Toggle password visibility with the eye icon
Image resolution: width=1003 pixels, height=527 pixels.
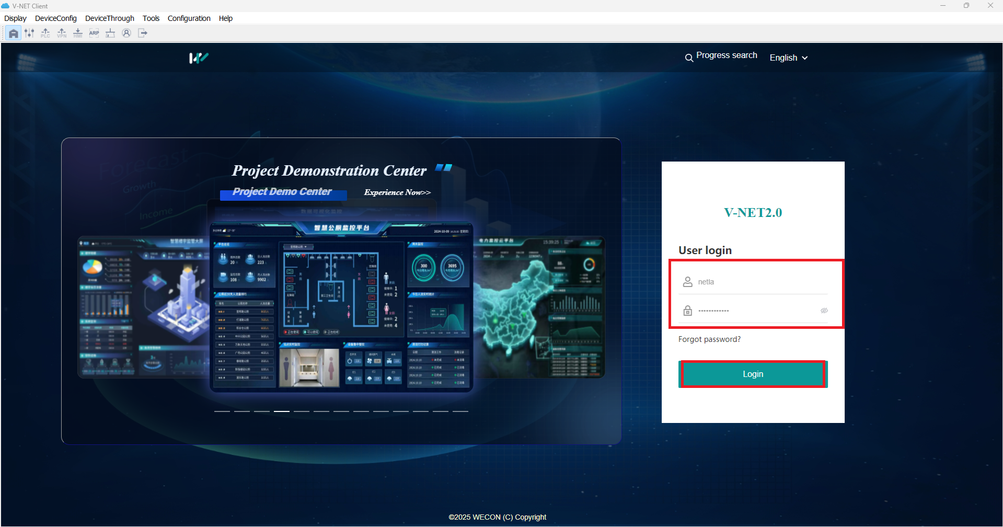[824, 310]
